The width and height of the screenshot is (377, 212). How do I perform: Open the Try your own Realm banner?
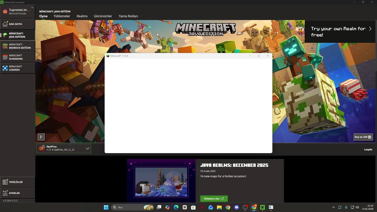pos(341,32)
